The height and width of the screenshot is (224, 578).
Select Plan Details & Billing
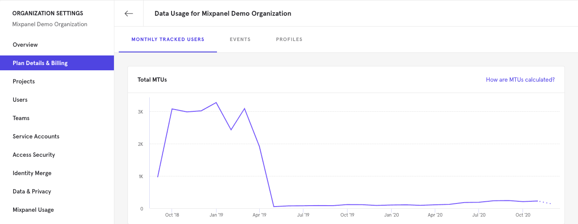click(x=40, y=63)
